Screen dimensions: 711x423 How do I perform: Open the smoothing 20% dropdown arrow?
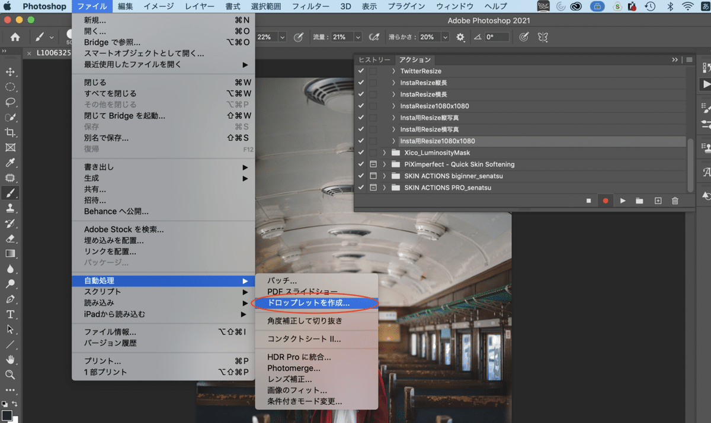click(x=446, y=37)
